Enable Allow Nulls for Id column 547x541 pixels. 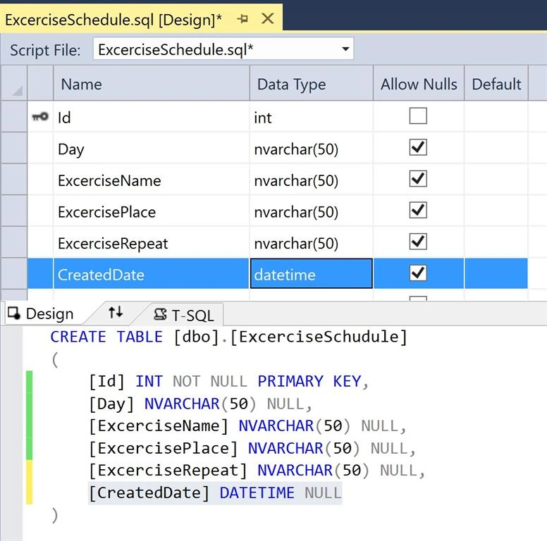point(418,116)
